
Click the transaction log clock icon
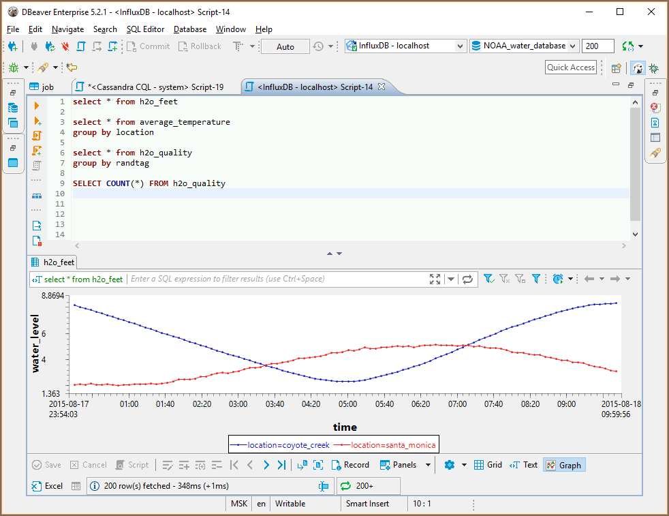[x=318, y=46]
